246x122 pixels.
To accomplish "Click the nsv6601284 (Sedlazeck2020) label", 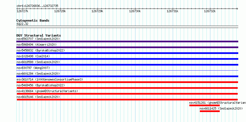I will tap(38, 74).
